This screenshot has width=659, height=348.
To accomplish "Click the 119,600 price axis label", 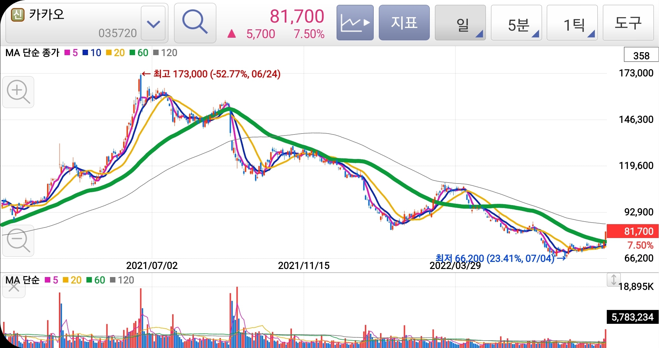I will [x=636, y=166].
